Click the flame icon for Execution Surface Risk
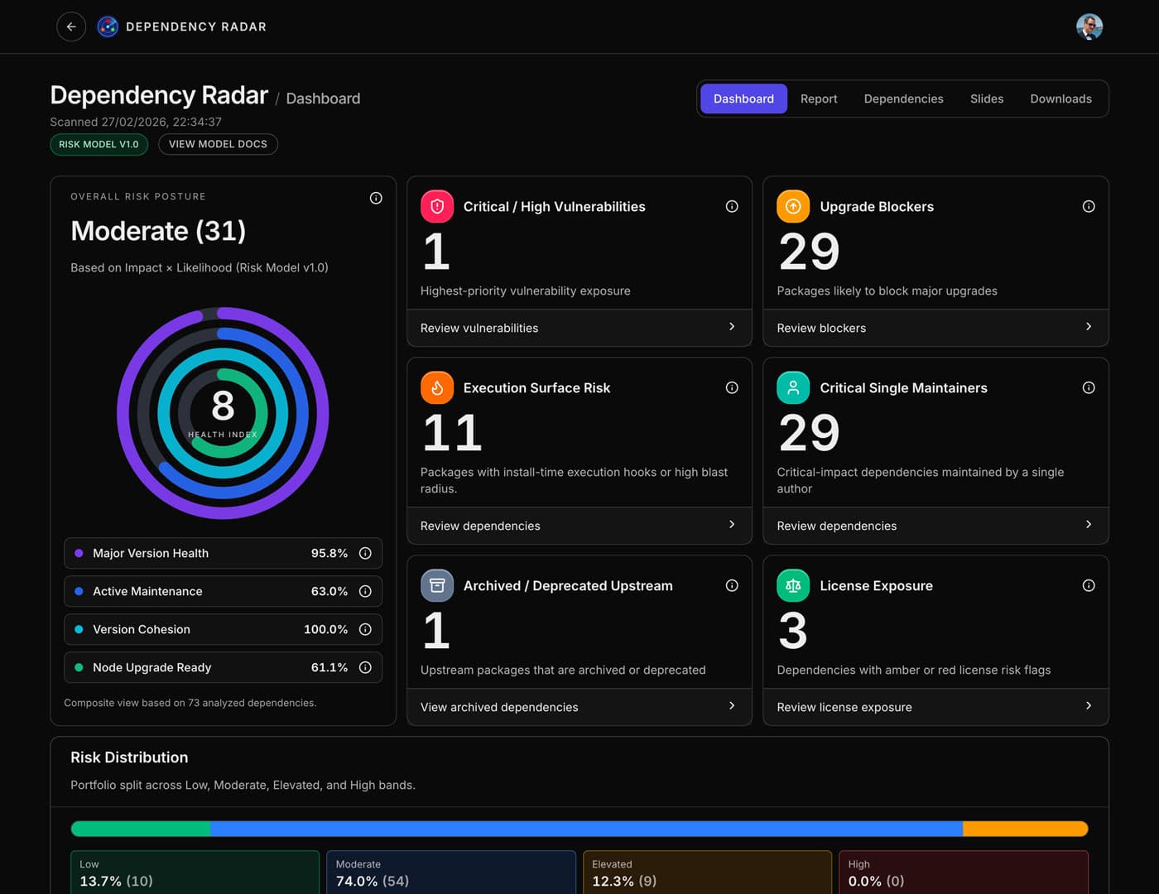 [437, 387]
